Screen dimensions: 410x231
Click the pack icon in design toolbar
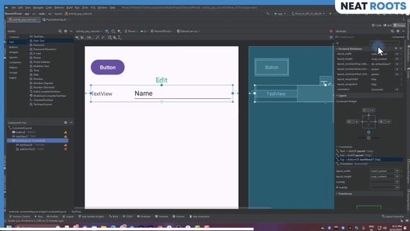point(110,37)
